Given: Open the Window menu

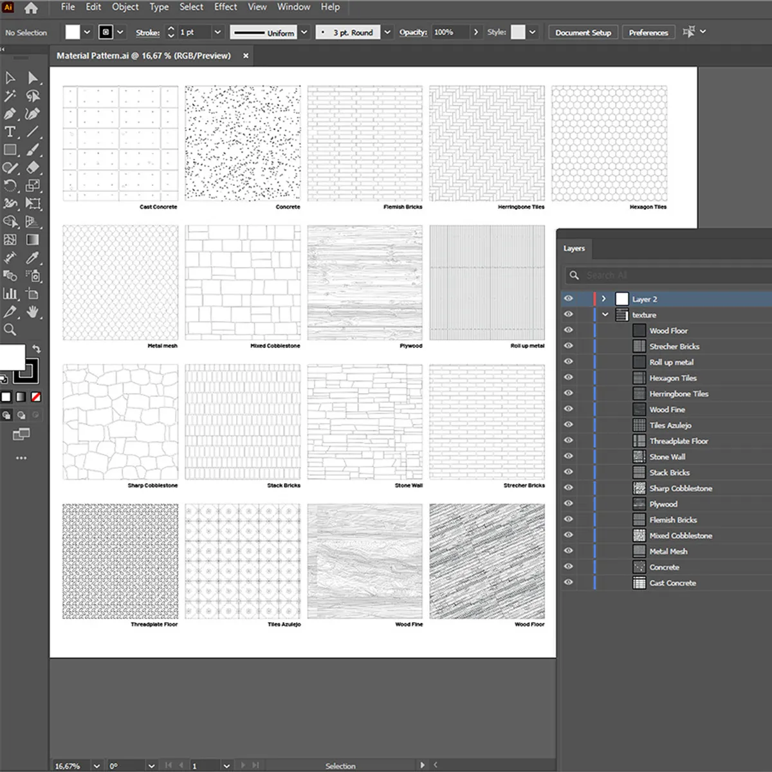Looking at the screenshot, I should [x=293, y=7].
